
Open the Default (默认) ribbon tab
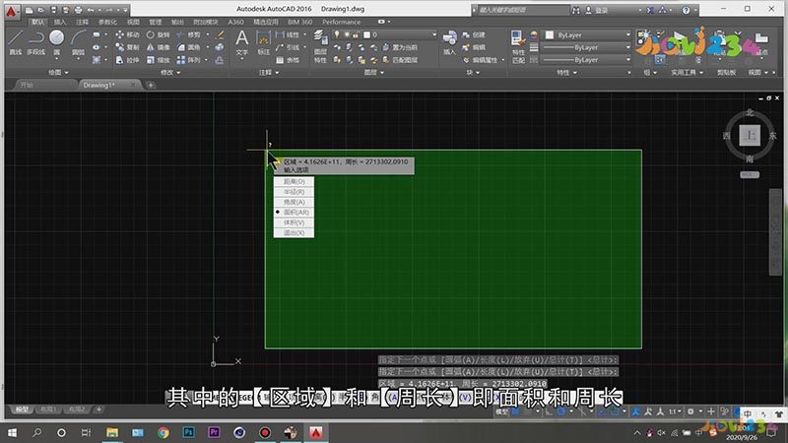click(37, 22)
